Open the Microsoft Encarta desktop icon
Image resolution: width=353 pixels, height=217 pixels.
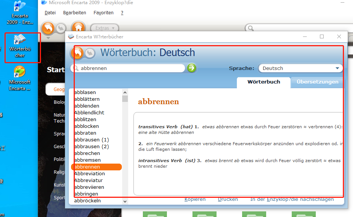pos(20,78)
